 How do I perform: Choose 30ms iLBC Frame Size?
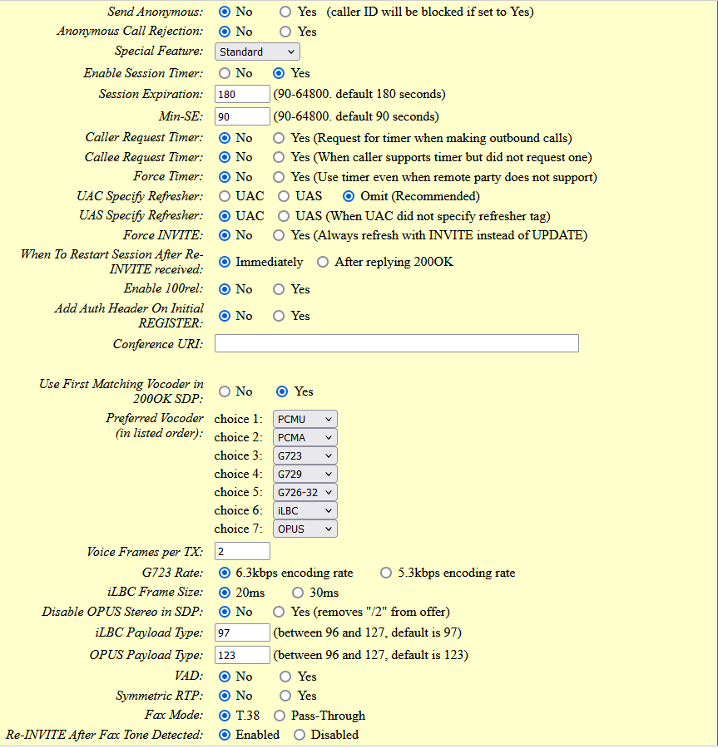click(297, 593)
